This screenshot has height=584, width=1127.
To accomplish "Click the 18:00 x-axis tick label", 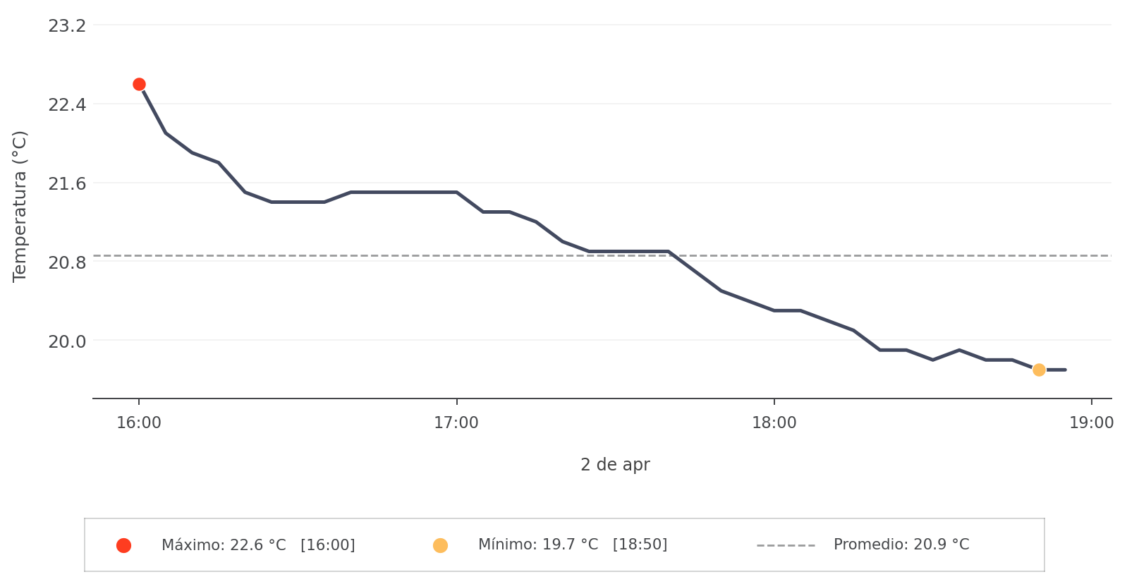I will [774, 423].
